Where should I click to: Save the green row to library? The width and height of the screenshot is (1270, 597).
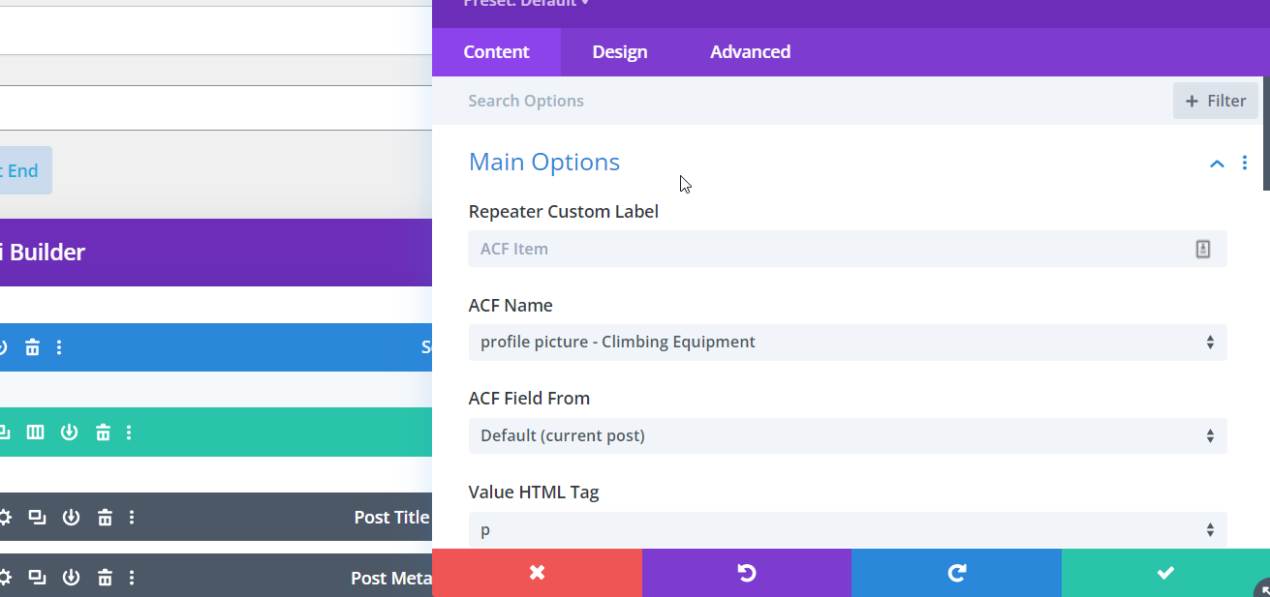click(x=69, y=433)
